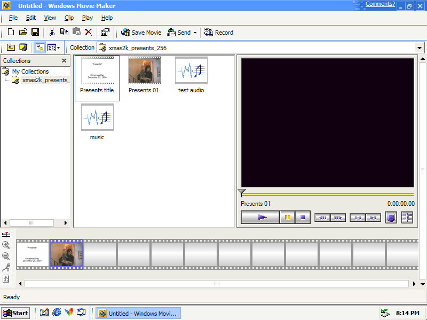Open a project with the folder icon

[x=23, y=32]
